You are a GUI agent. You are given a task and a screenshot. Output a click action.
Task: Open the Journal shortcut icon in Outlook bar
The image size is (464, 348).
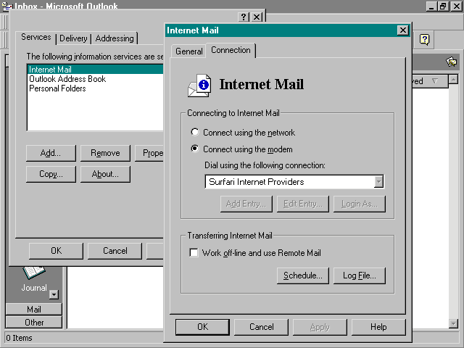pos(34,273)
